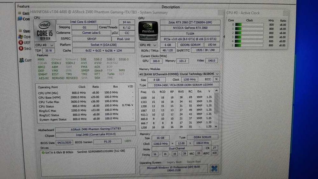
Task: Click the red X icon beside Sec
Action: click(x=21, y=48)
